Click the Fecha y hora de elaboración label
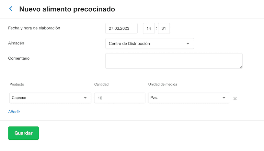 point(34,28)
